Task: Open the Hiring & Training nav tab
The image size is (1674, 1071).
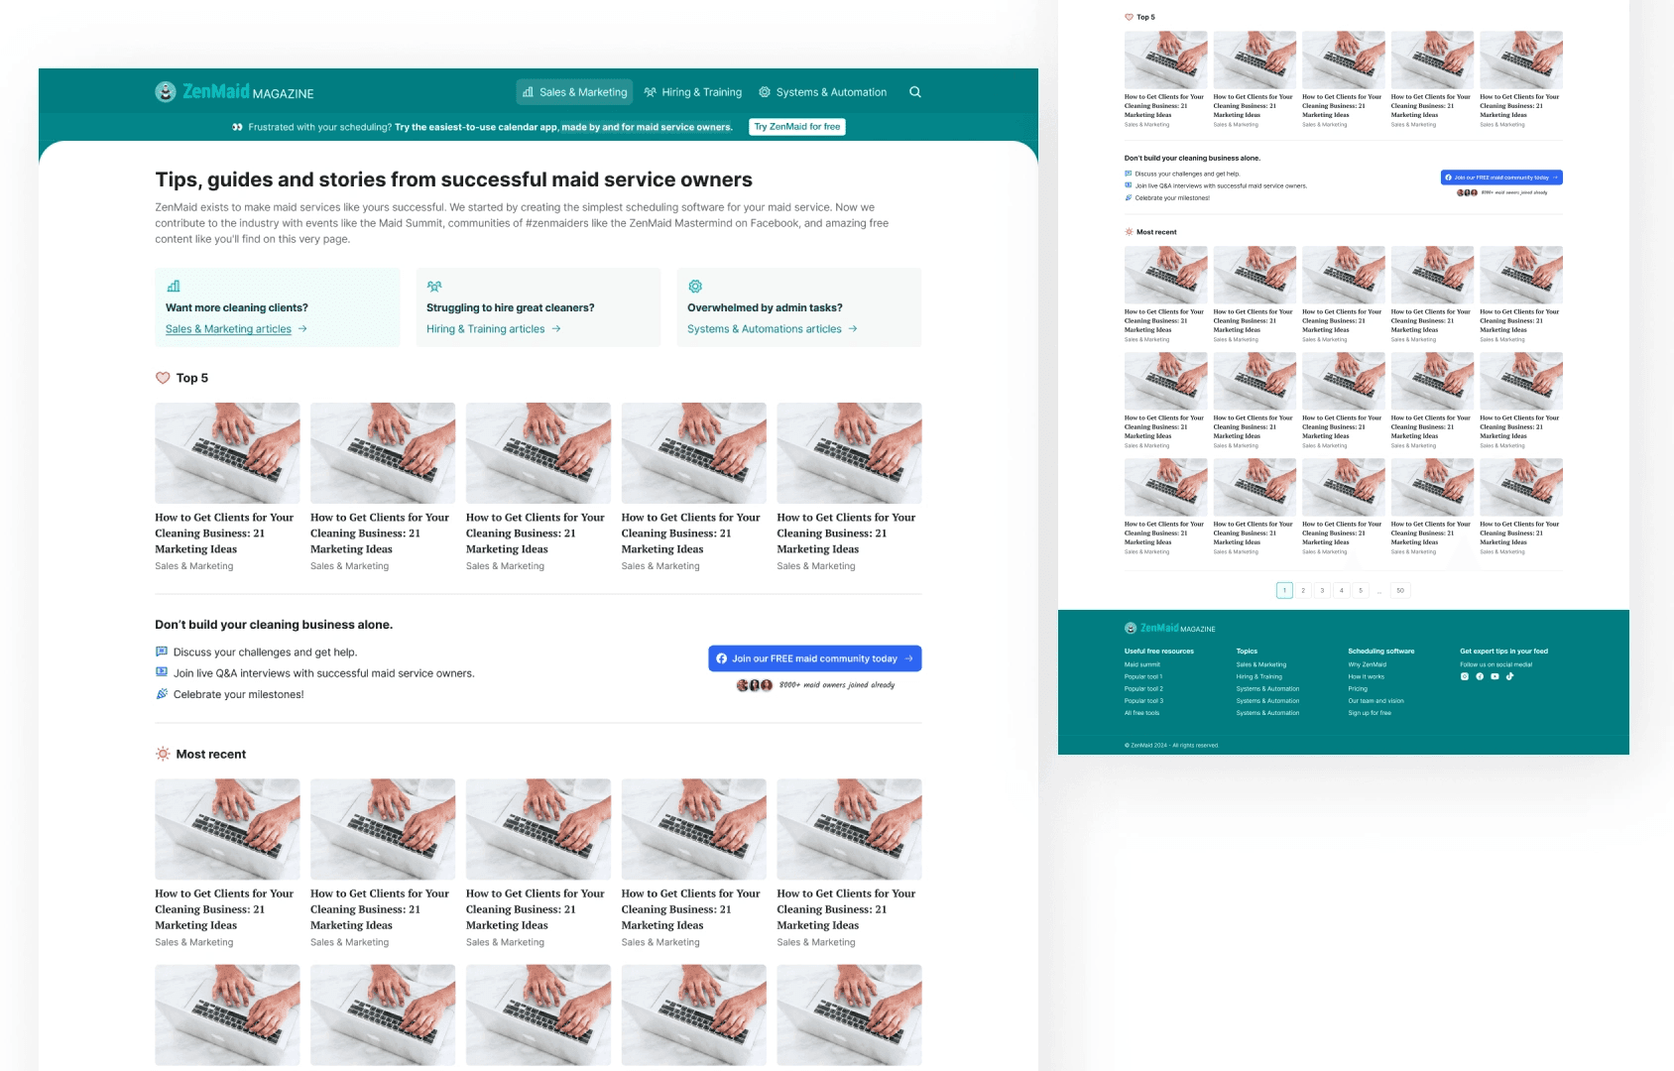Action: pyautogui.click(x=693, y=92)
